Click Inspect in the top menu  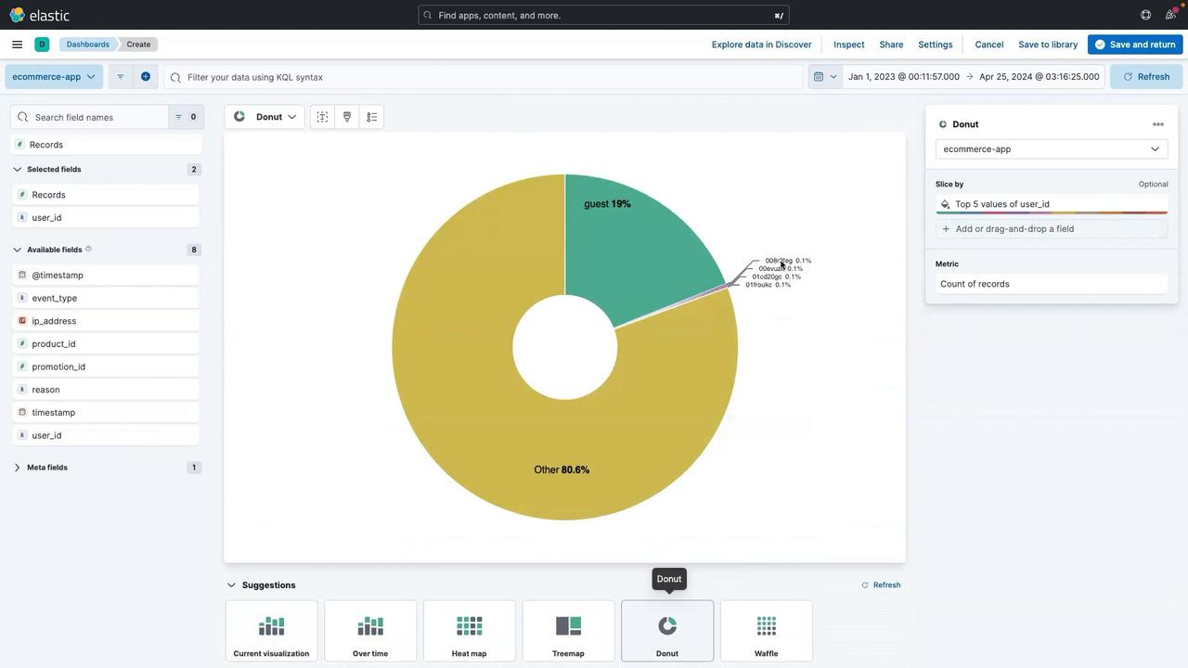(848, 45)
